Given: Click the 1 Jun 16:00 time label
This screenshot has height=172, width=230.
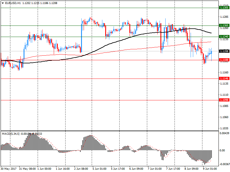Looking at the screenshot, I should click(x=63, y=169).
